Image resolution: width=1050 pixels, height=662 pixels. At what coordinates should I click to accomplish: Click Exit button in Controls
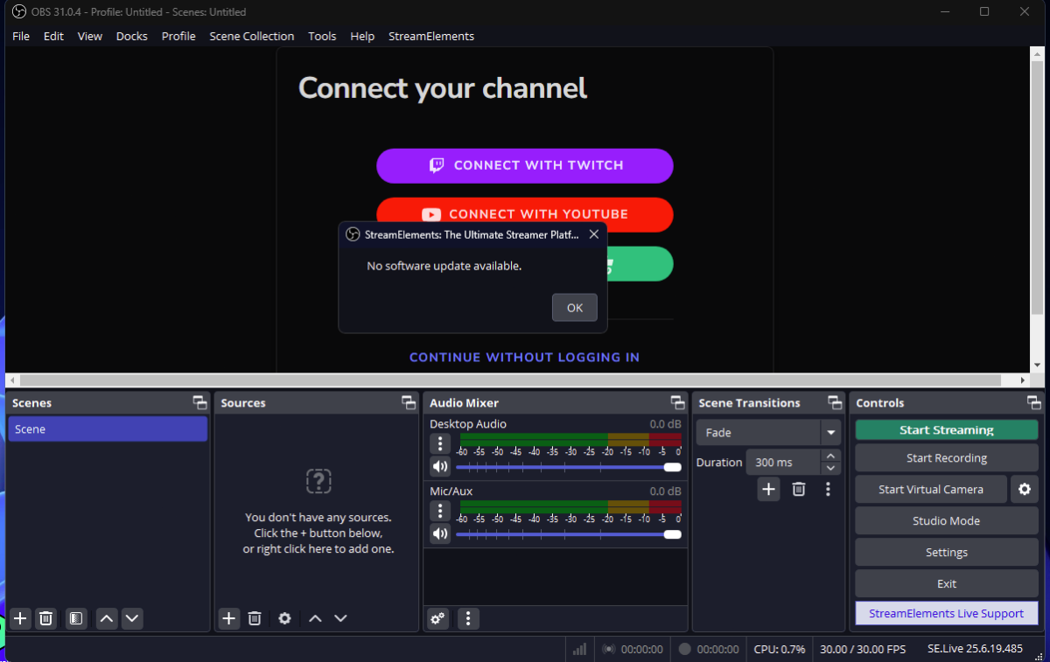(947, 583)
